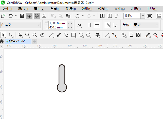Select landscape page orientation
Screen dimensions: 163x119
click(x=97, y=25)
